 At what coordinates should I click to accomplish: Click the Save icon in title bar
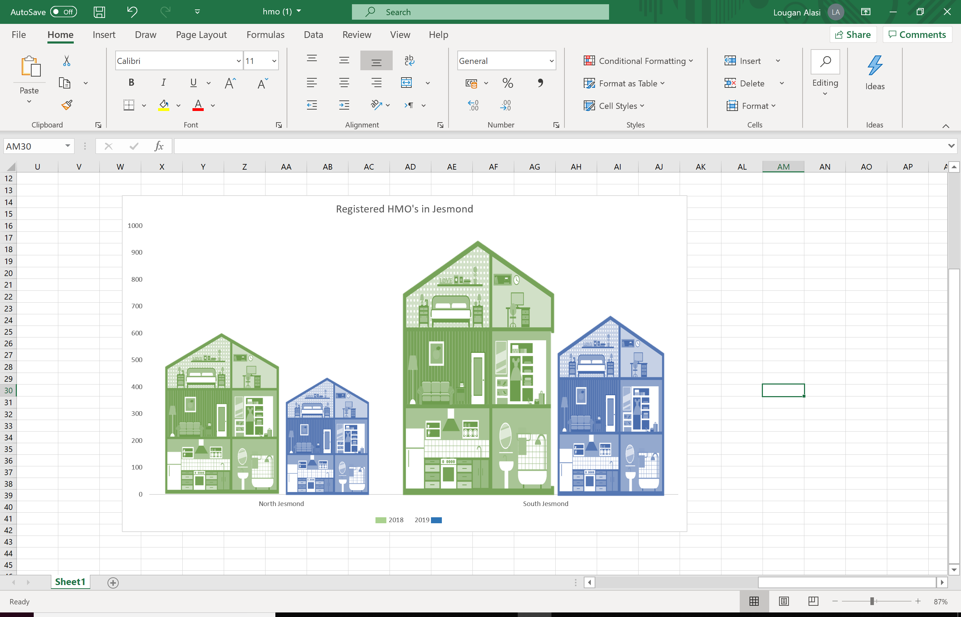pos(99,12)
